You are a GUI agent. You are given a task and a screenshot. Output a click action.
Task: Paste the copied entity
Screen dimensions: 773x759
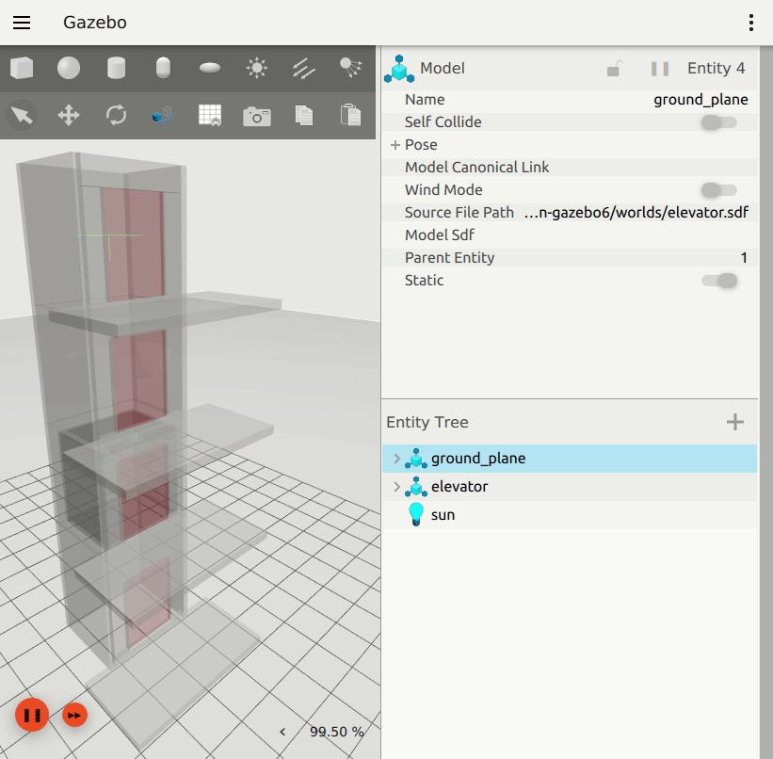tap(350, 116)
